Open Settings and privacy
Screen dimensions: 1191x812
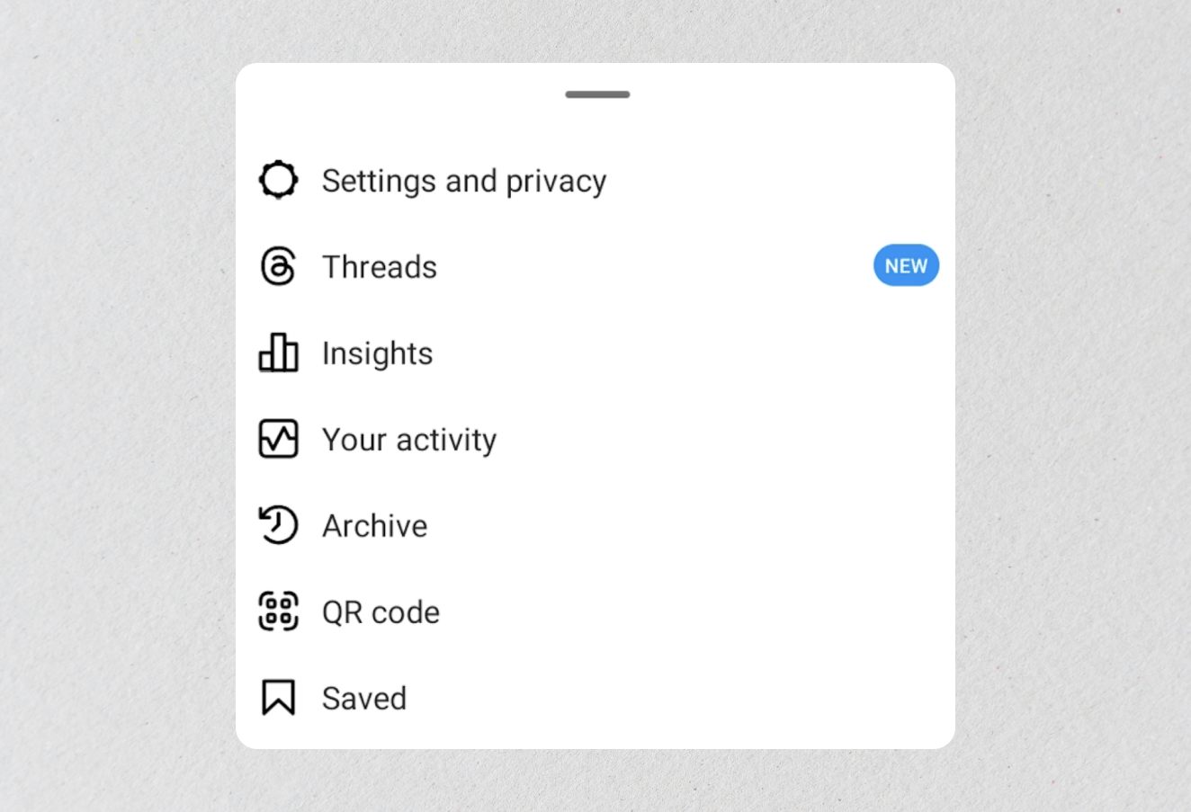pos(595,181)
